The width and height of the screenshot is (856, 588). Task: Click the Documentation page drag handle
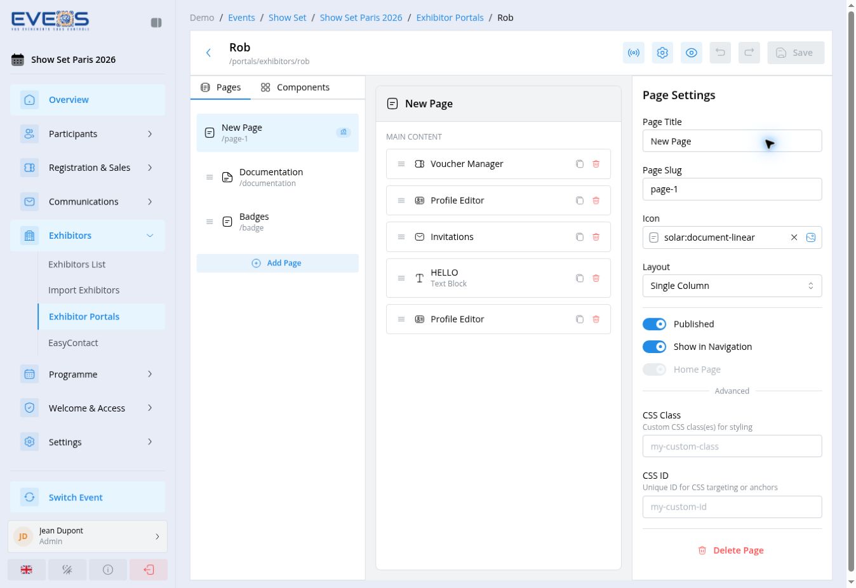point(210,177)
